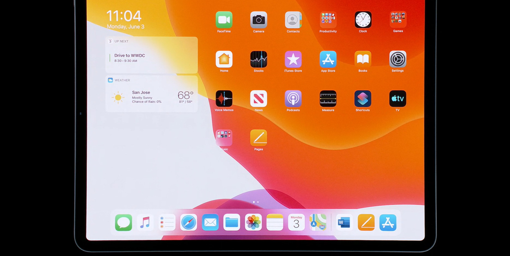
Task: Tap the 68° temperature reading
Action: pyautogui.click(x=186, y=95)
